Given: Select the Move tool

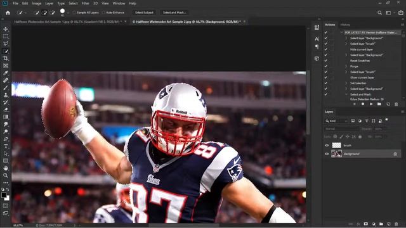Looking at the screenshot, I should coord(6,29).
